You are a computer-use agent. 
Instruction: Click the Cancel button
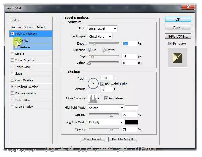click(178, 28)
